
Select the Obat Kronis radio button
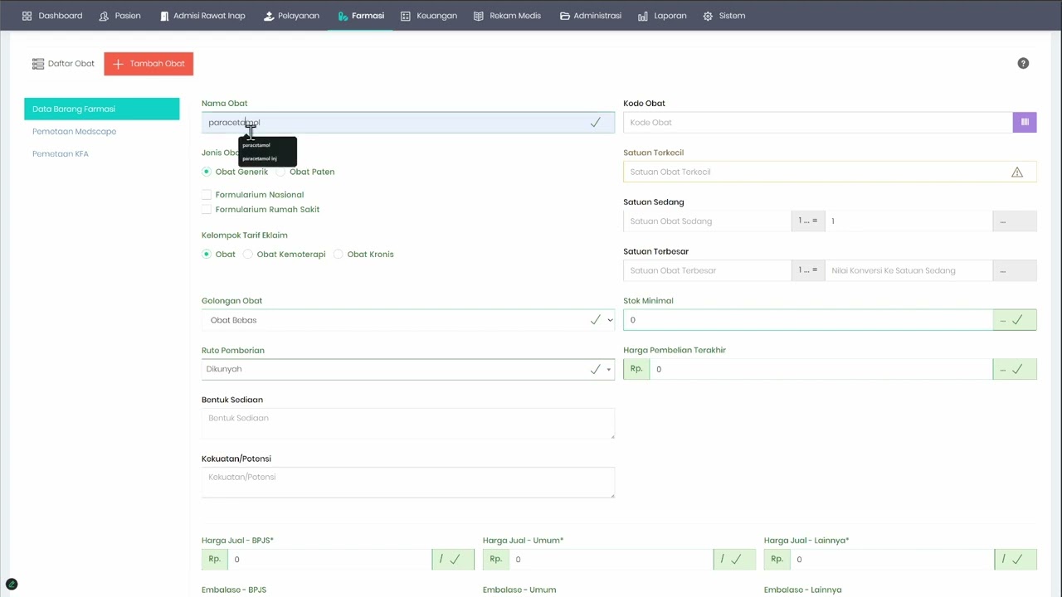pos(339,255)
